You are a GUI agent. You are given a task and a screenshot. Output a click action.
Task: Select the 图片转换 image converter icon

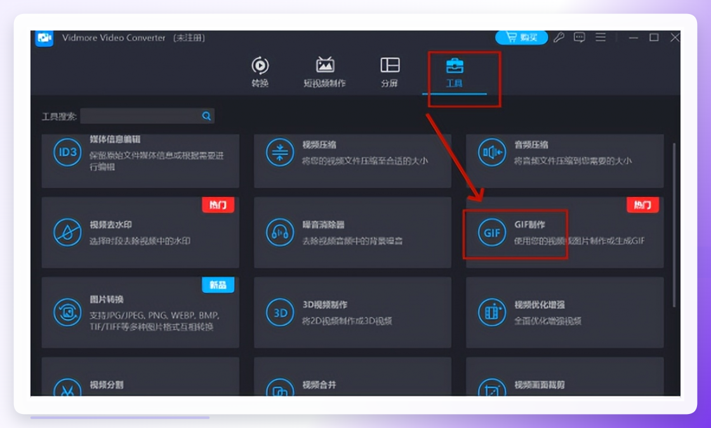67,312
